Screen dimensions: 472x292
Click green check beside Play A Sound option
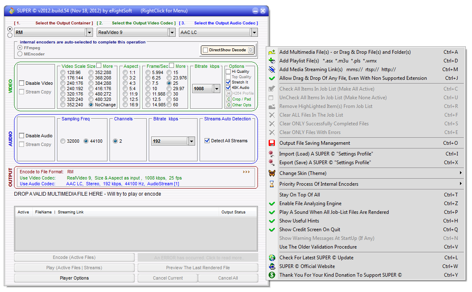[272, 213]
